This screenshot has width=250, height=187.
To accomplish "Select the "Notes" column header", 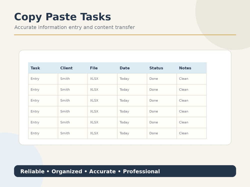I will 191,68.
